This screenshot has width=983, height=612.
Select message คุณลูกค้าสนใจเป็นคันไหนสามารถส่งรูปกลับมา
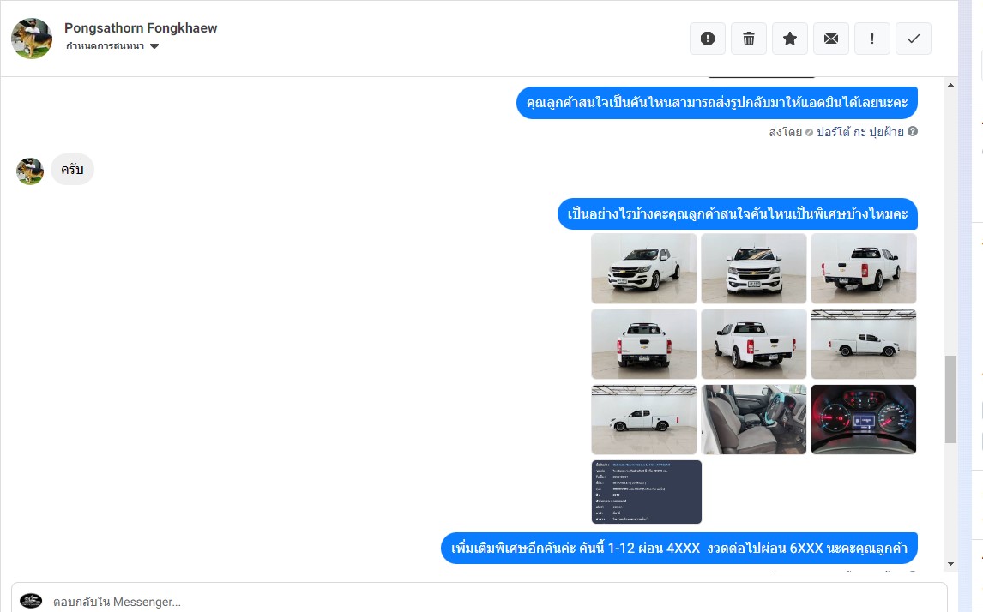tap(716, 103)
